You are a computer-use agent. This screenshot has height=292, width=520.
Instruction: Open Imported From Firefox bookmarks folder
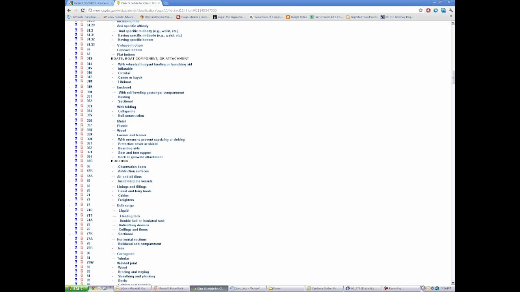[x=362, y=17]
